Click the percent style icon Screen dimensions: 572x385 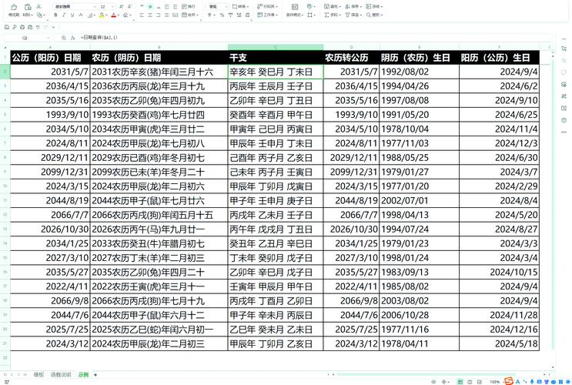222,15
